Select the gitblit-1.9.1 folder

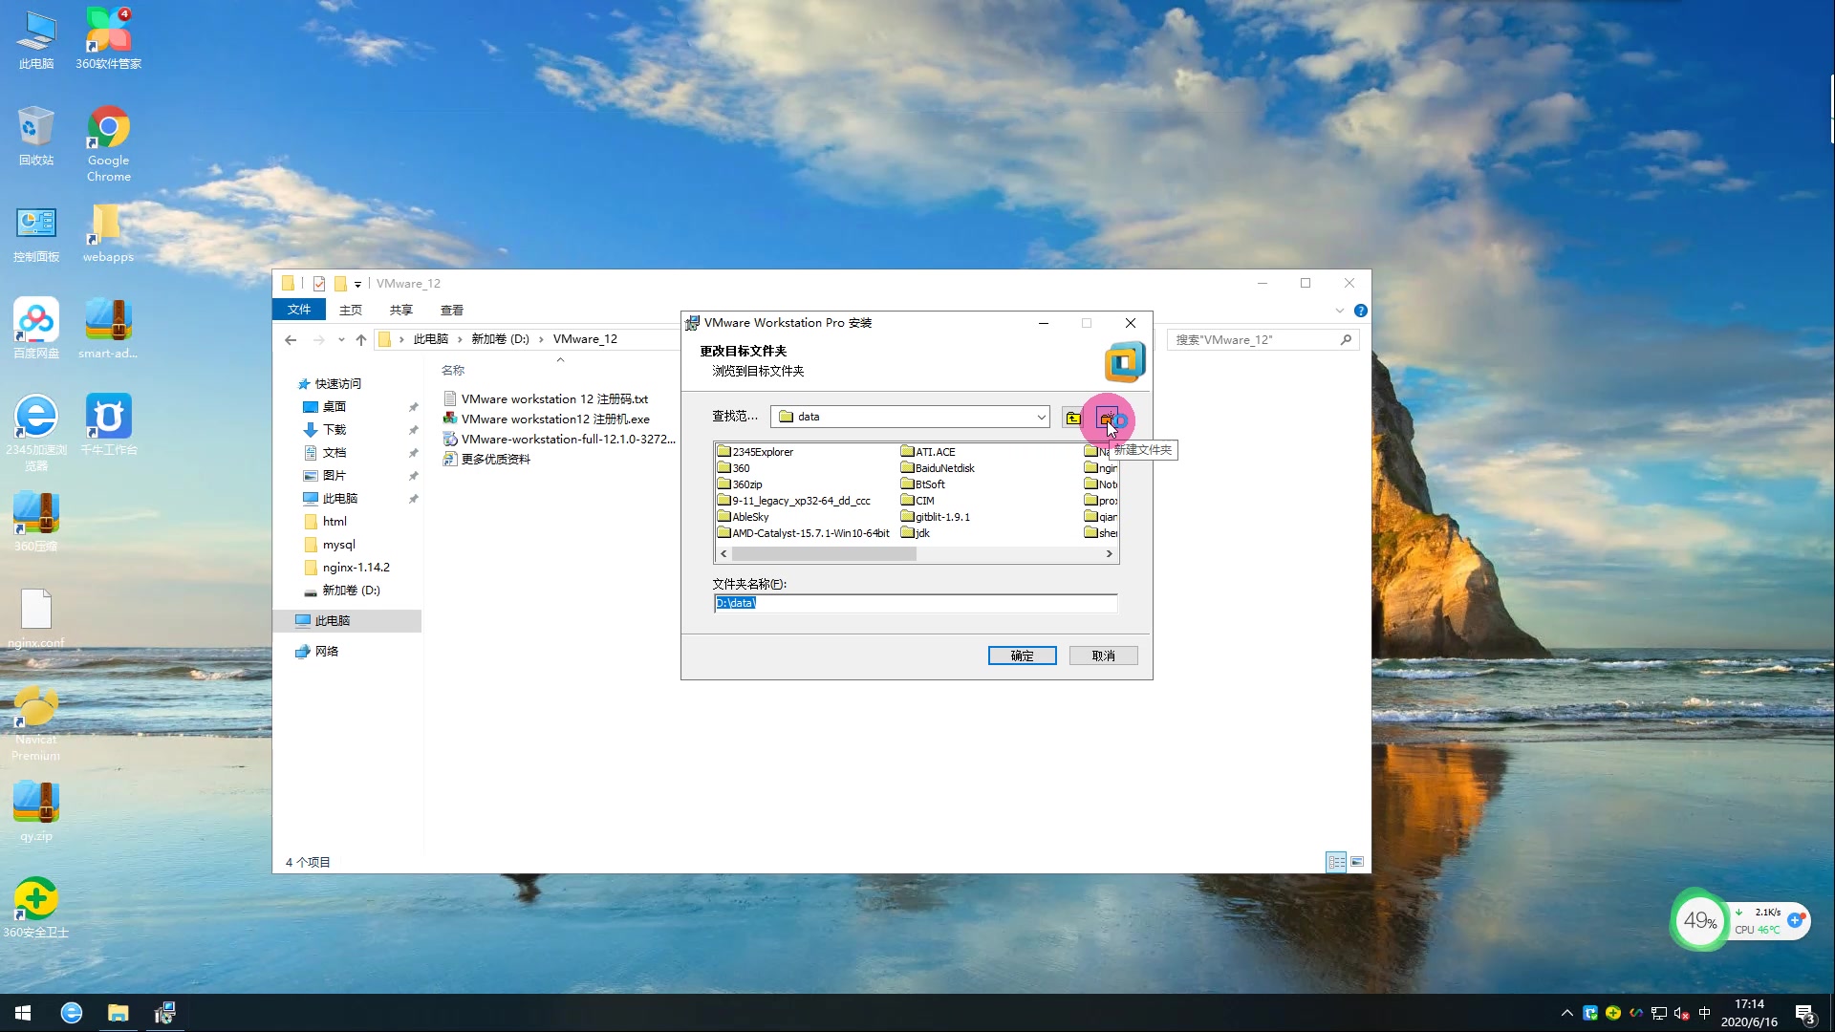pos(935,517)
